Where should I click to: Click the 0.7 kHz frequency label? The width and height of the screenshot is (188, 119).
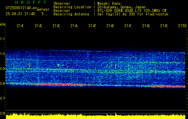coord(2,98)
